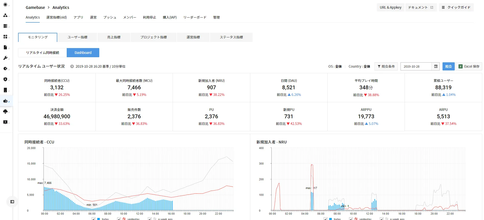
Task: Select the gamepad Game icon in sidebar
Action: 5,101
